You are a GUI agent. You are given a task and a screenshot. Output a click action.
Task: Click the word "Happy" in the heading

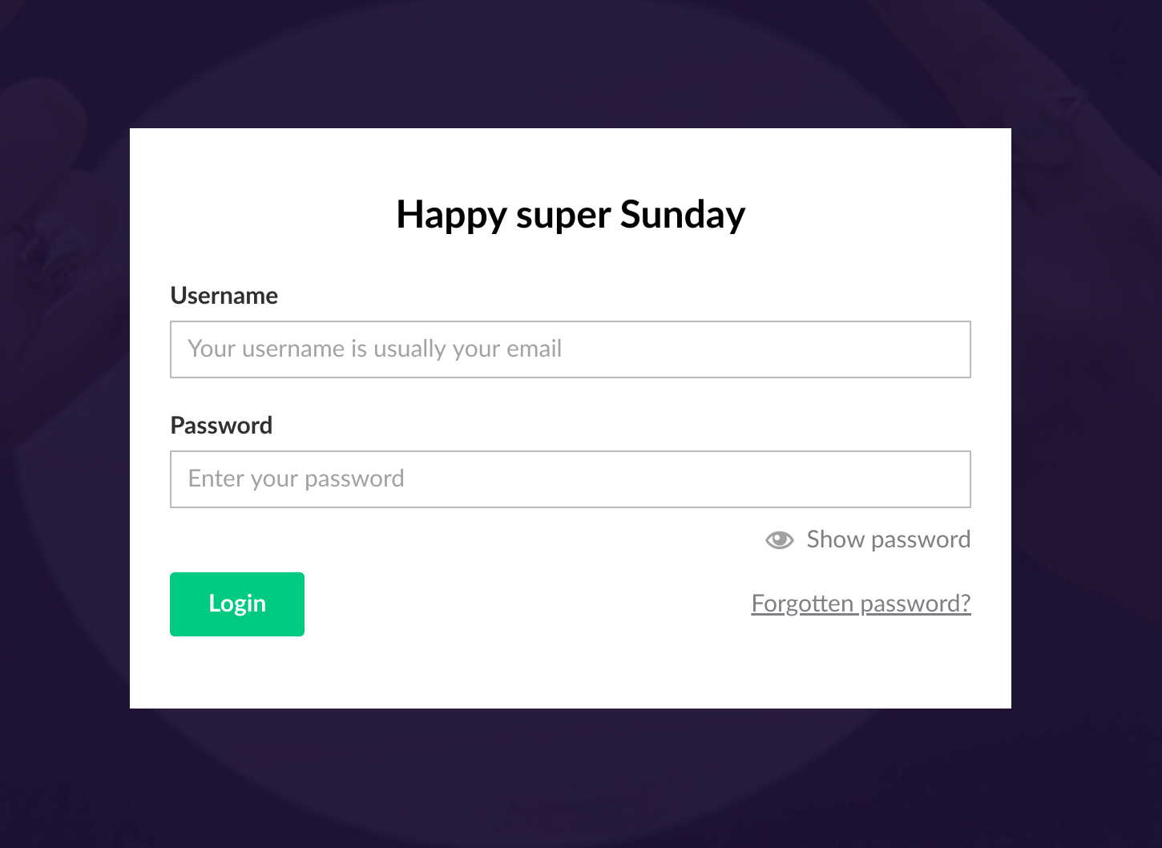coord(452,215)
